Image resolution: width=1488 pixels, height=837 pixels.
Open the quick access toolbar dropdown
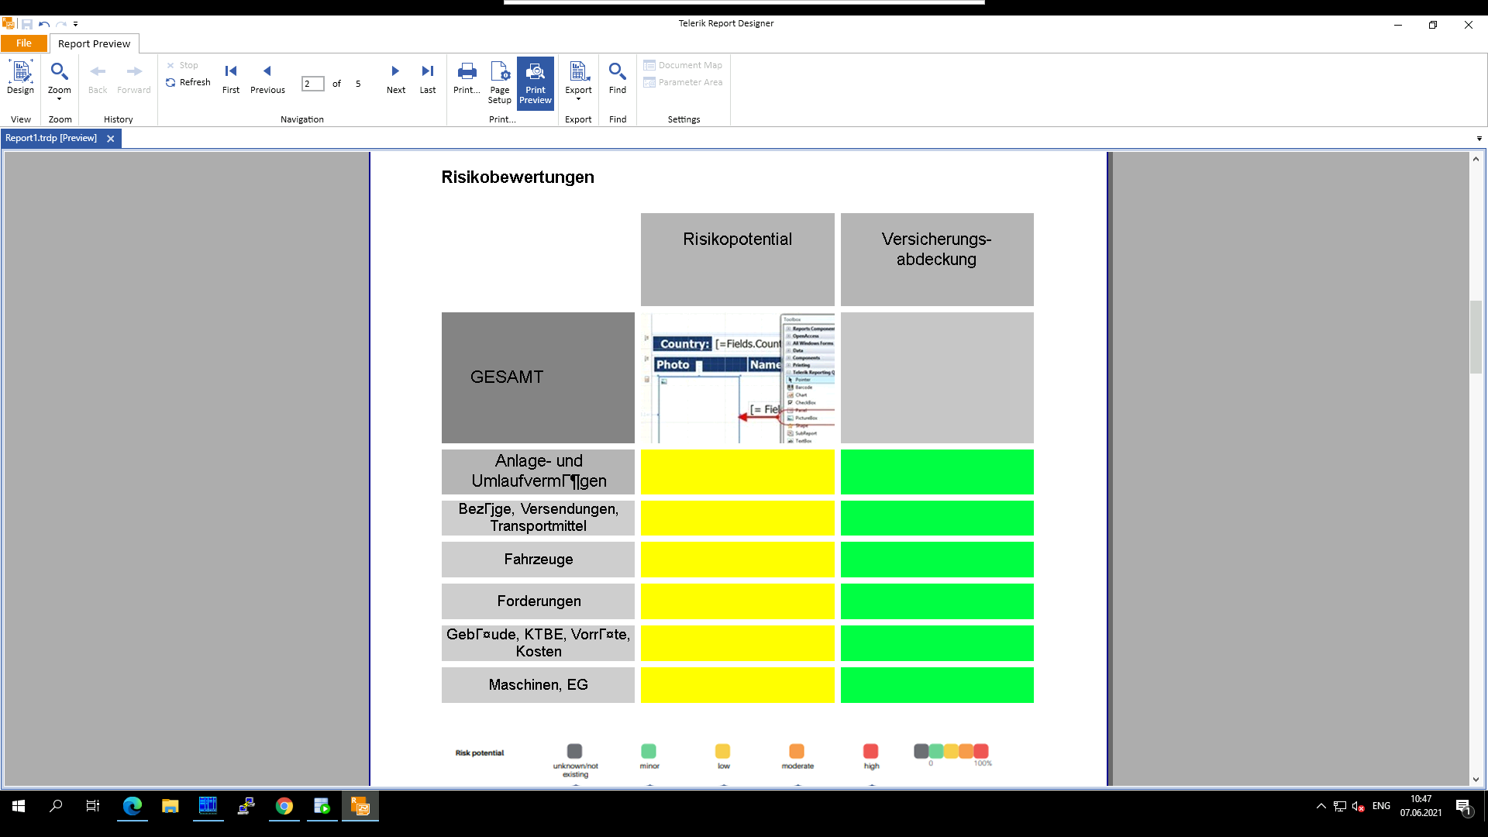click(x=75, y=24)
